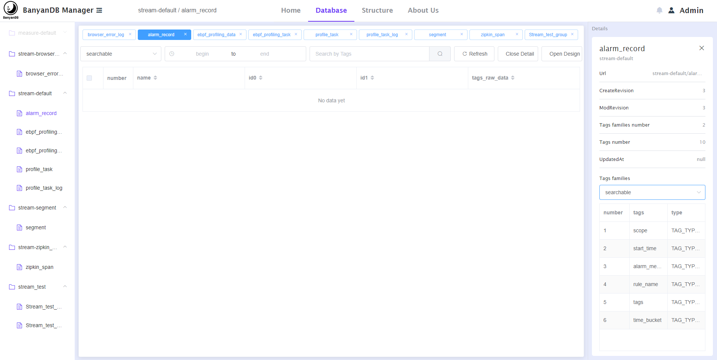The image size is (717, 360).
Task: Sort by id1 column arrows
Action: (372, 78)
